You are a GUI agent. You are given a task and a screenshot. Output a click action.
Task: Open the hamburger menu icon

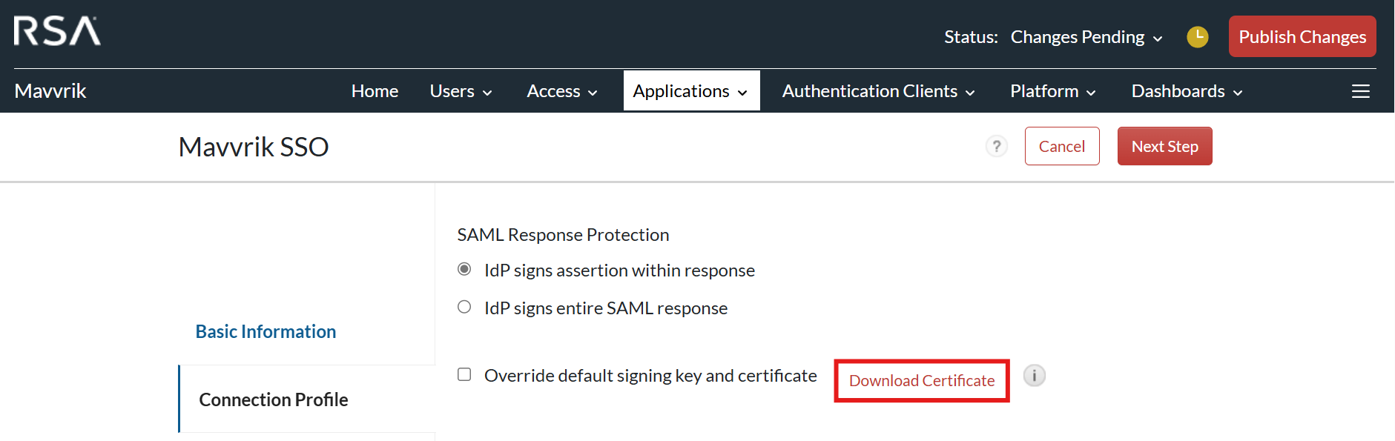1360,91
